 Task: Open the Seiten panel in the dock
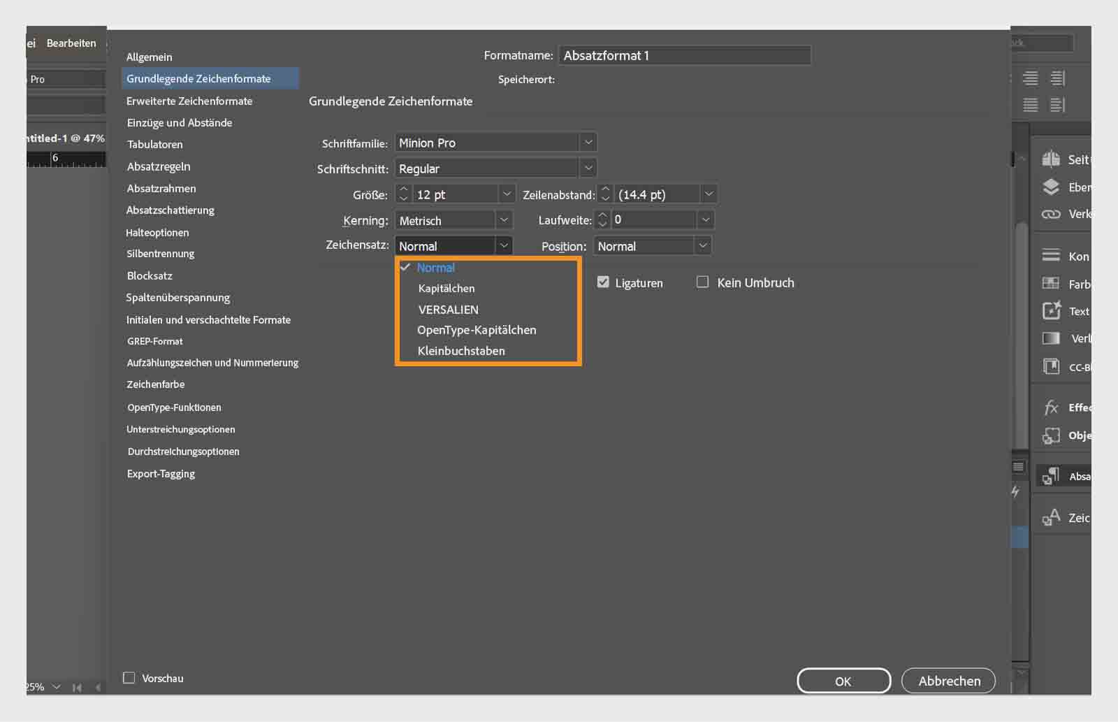pos(1052,159)
